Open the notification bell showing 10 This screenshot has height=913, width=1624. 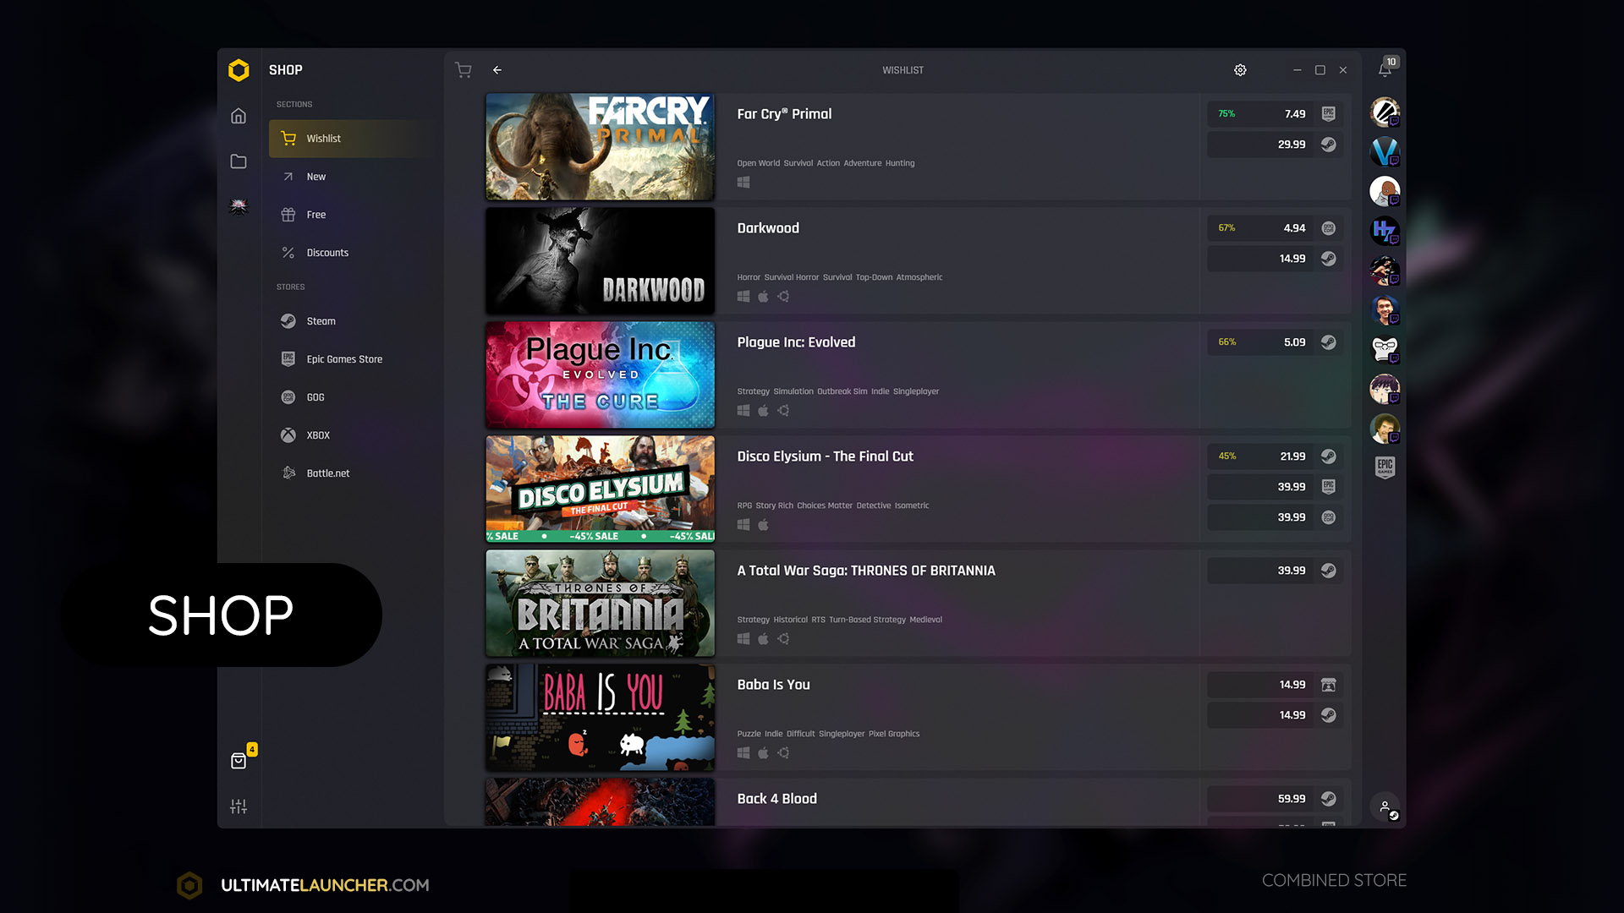(x=1385, y=68)
